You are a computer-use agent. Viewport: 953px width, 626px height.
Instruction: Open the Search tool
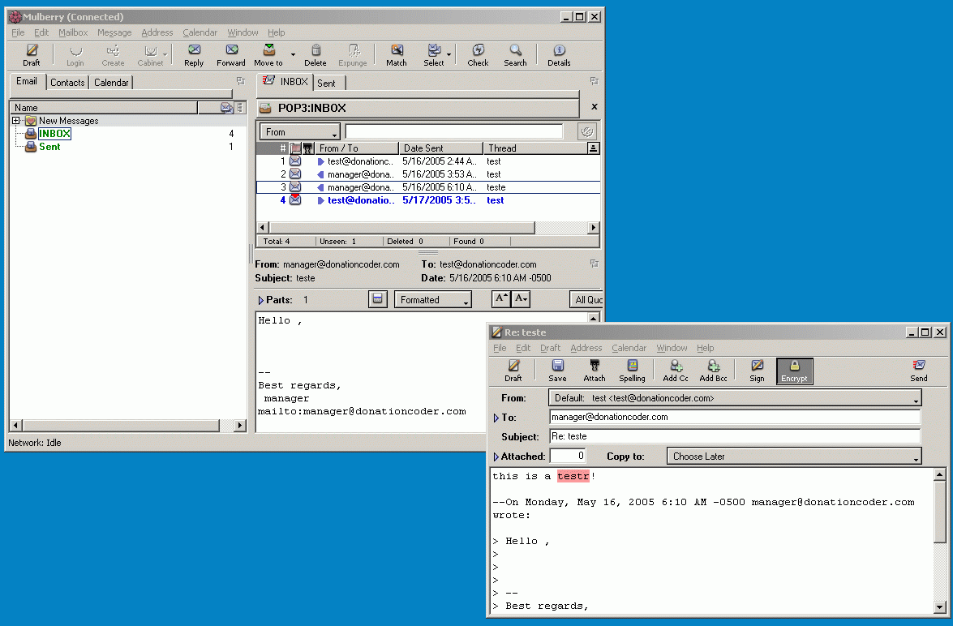pyautogui.click(x=515, y=54)
